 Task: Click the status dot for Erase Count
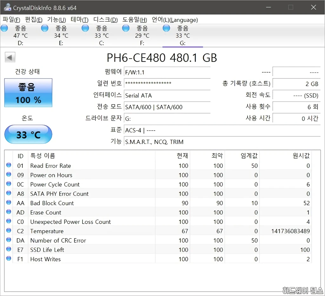tap(9, 212)
